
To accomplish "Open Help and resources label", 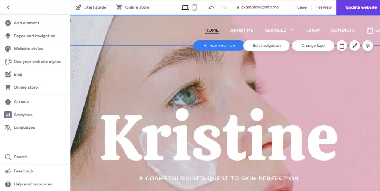I will point(33,184).
